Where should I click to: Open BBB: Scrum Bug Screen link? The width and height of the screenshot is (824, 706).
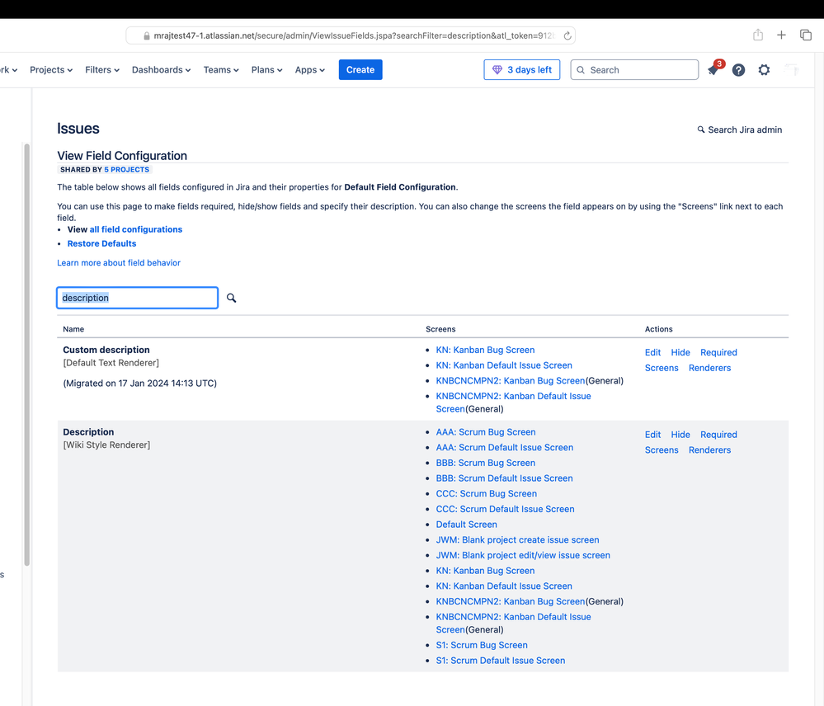click(486, 463)
